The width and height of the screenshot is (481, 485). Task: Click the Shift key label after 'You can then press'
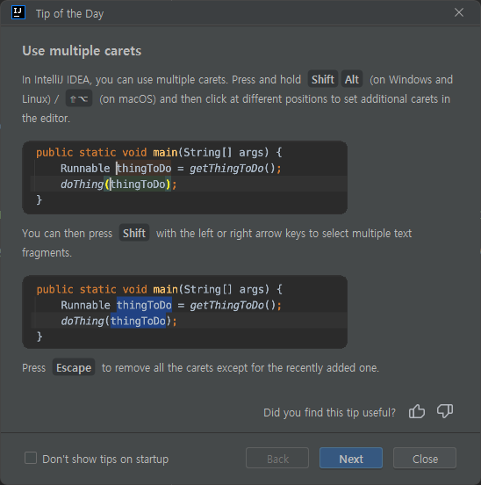pos(134,233)
